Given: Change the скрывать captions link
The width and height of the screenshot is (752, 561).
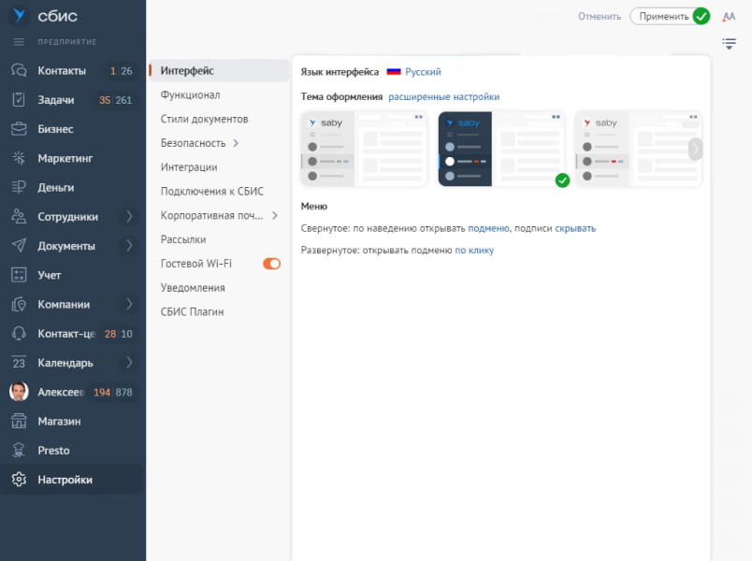Looking at the screenshot, I should (575, 229).
